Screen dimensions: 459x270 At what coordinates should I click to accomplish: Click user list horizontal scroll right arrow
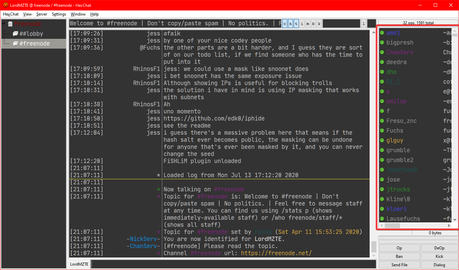[449, 225]
